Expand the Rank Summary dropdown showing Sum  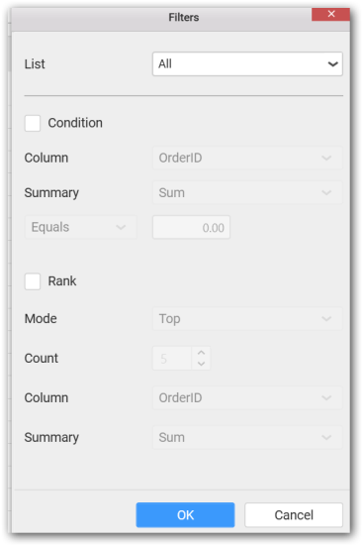coord(247,437)
